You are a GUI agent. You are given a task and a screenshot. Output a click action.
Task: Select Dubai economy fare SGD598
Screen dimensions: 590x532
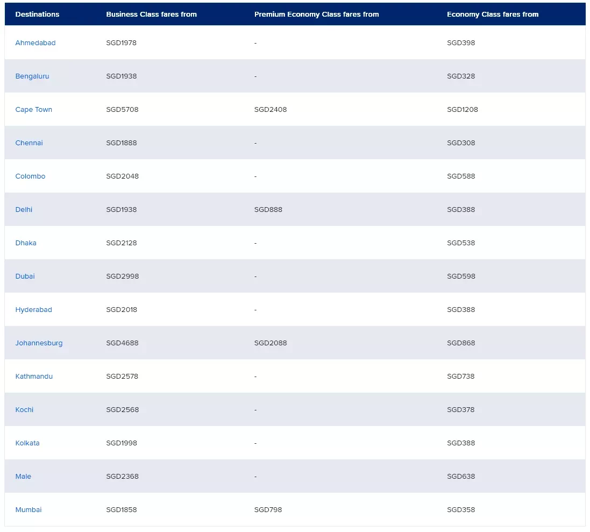461,276
